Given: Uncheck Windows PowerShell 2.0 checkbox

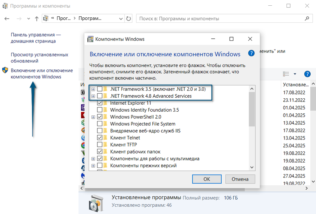Looking at the screenshot, I should (x=99, y=117).
